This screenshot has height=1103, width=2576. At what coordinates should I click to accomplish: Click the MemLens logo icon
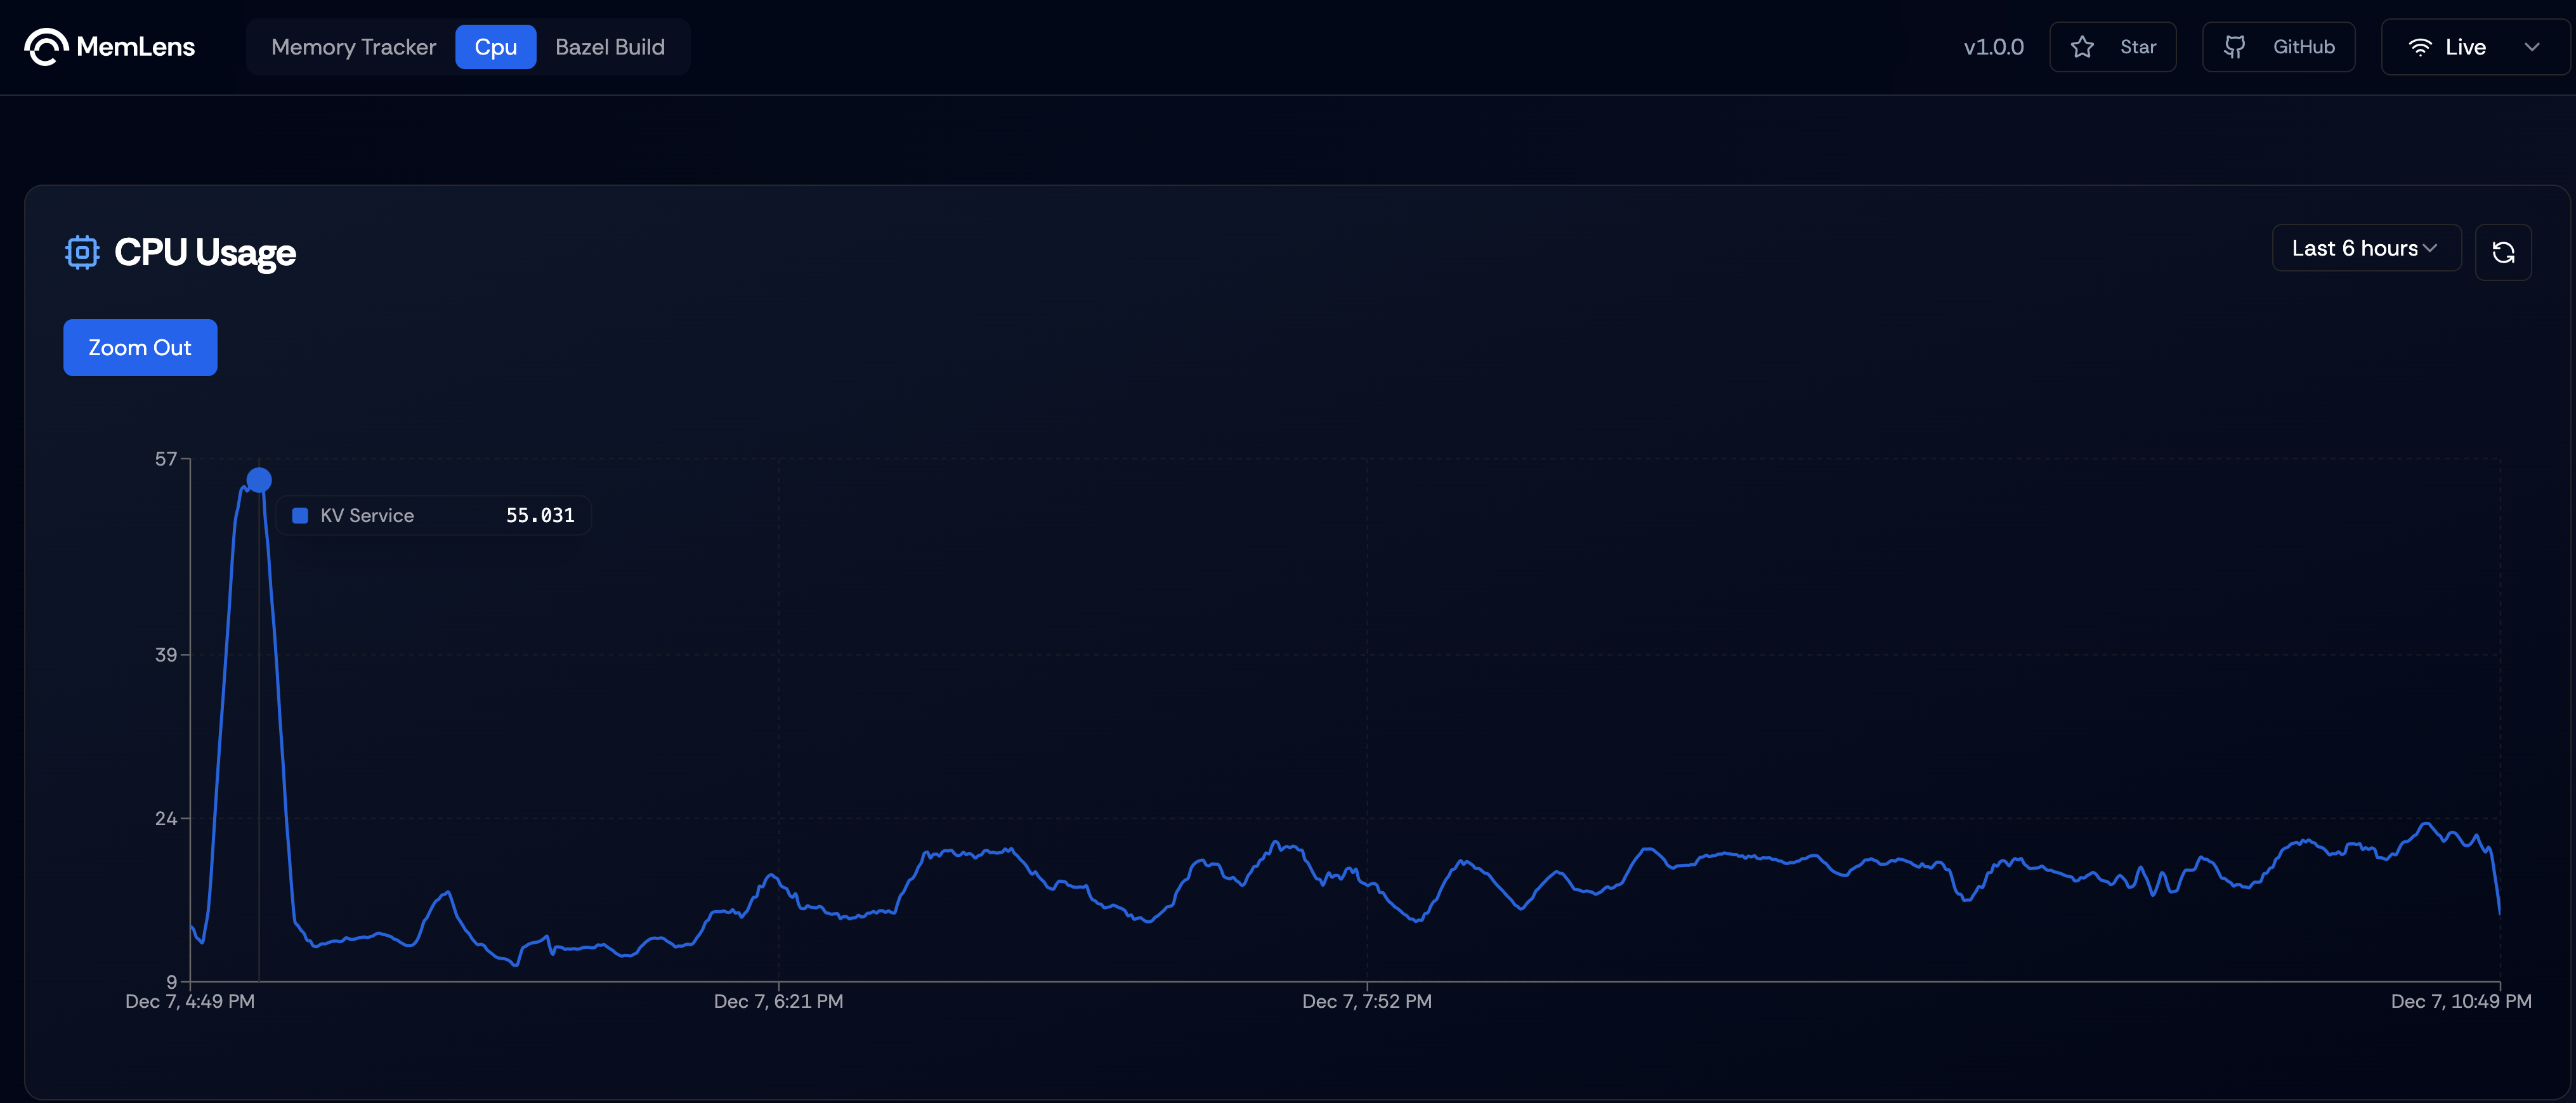[x=46, y=47]
